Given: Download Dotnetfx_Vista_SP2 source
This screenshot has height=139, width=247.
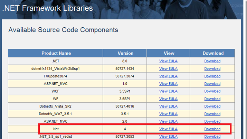Looking at the screenshot, I should [212, 106].
